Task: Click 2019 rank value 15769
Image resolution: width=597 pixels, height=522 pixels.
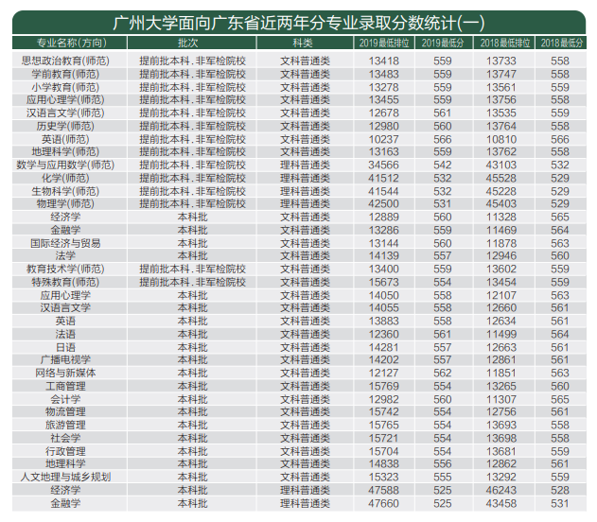Action: click(x=384, y=386)
